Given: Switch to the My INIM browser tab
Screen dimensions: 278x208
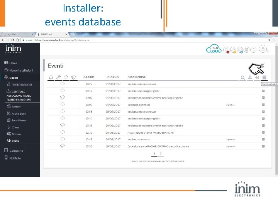Looking at the screenshot, I should pyautogui.click(x=18, y=34).
